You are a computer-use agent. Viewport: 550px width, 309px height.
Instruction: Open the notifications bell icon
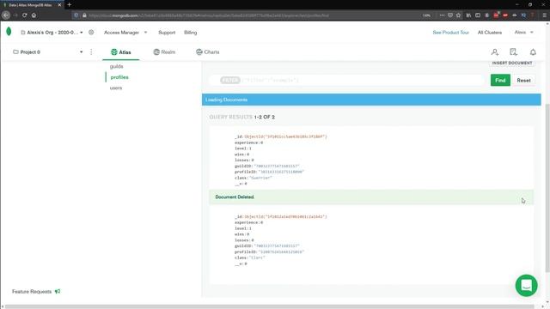click(x=533, y=52)
